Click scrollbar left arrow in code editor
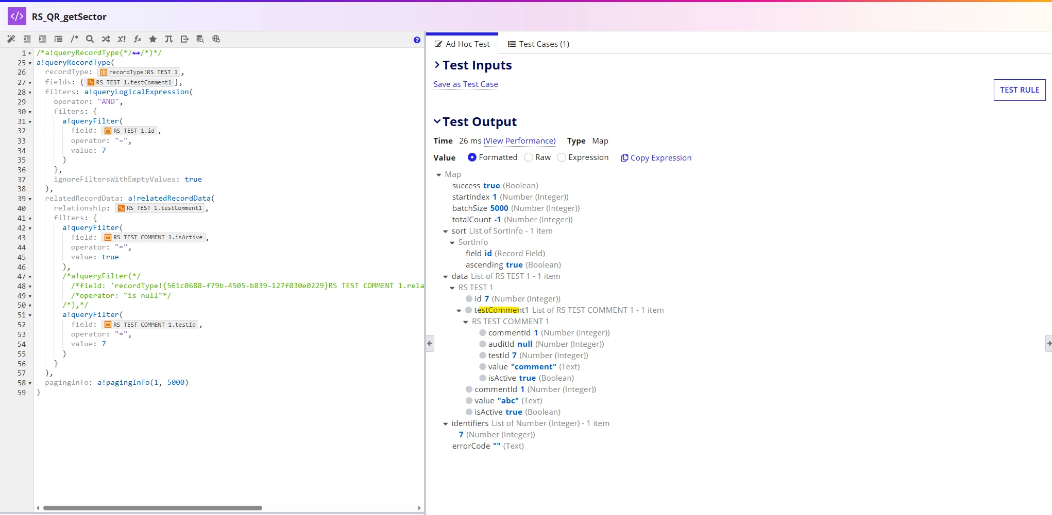Screen dimensions: 1052x515 click(38, 508)
